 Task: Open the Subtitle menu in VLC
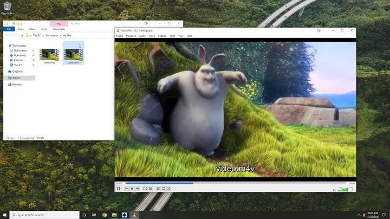tap(162, 36)
